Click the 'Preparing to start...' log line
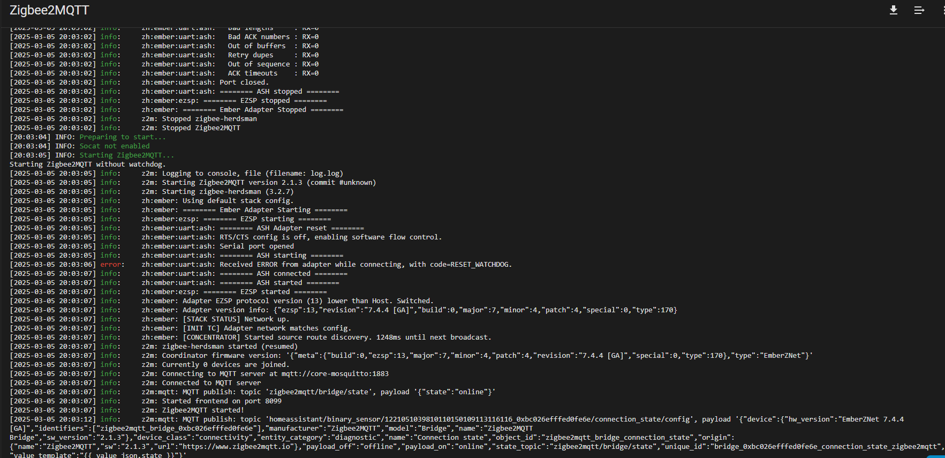 [x=123, y=137]
